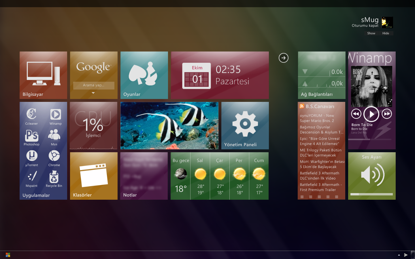Viewport: 415px width, 259px height.
Task: Launch Winamp shortcut in Uygulamalar tile
Action: 55,117
